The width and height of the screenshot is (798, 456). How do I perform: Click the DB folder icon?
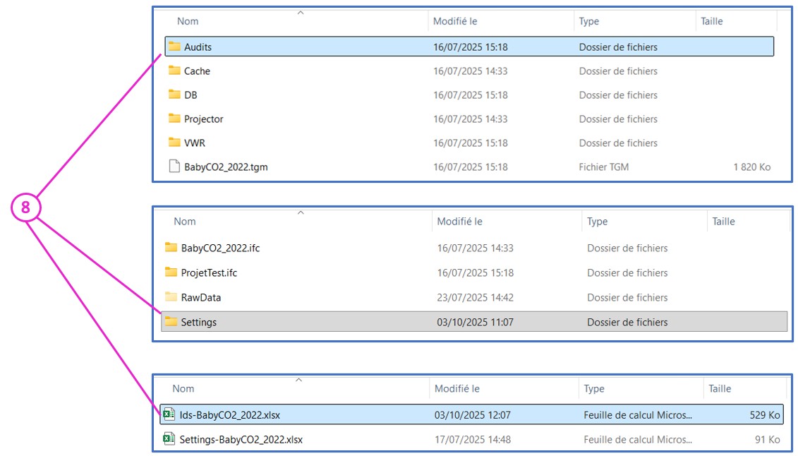point(174,95)
